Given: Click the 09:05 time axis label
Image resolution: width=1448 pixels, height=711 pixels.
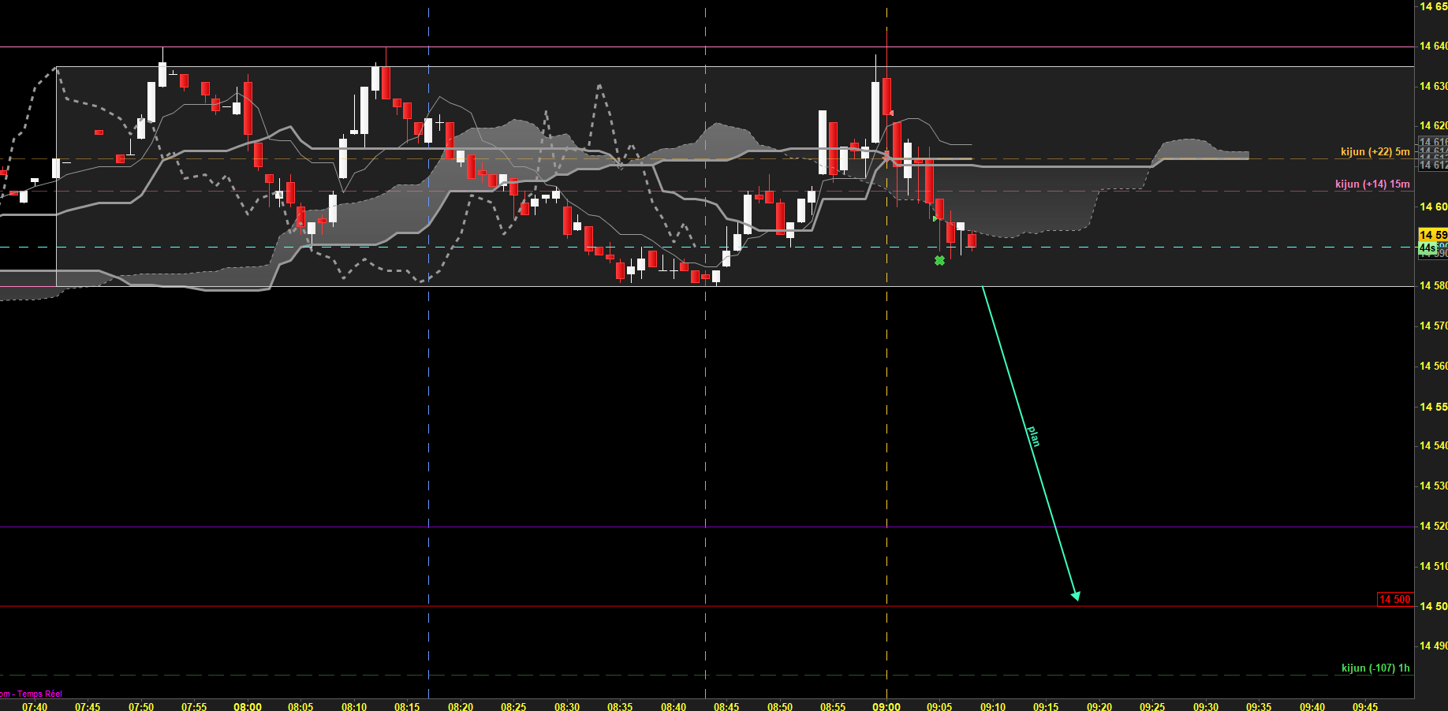Looking at the screenshot, I should [939, 706].
